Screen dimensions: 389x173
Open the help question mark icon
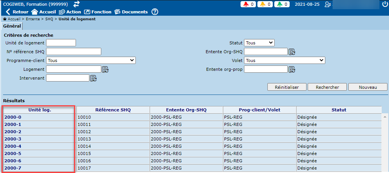[155, 12]
